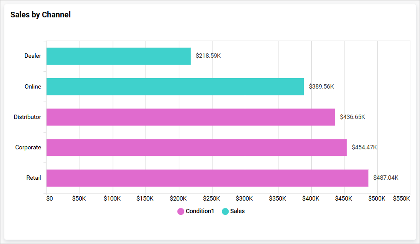Screen dimensions: 420x244
Task: Click the Sales by Channel title
Action: 40,15
